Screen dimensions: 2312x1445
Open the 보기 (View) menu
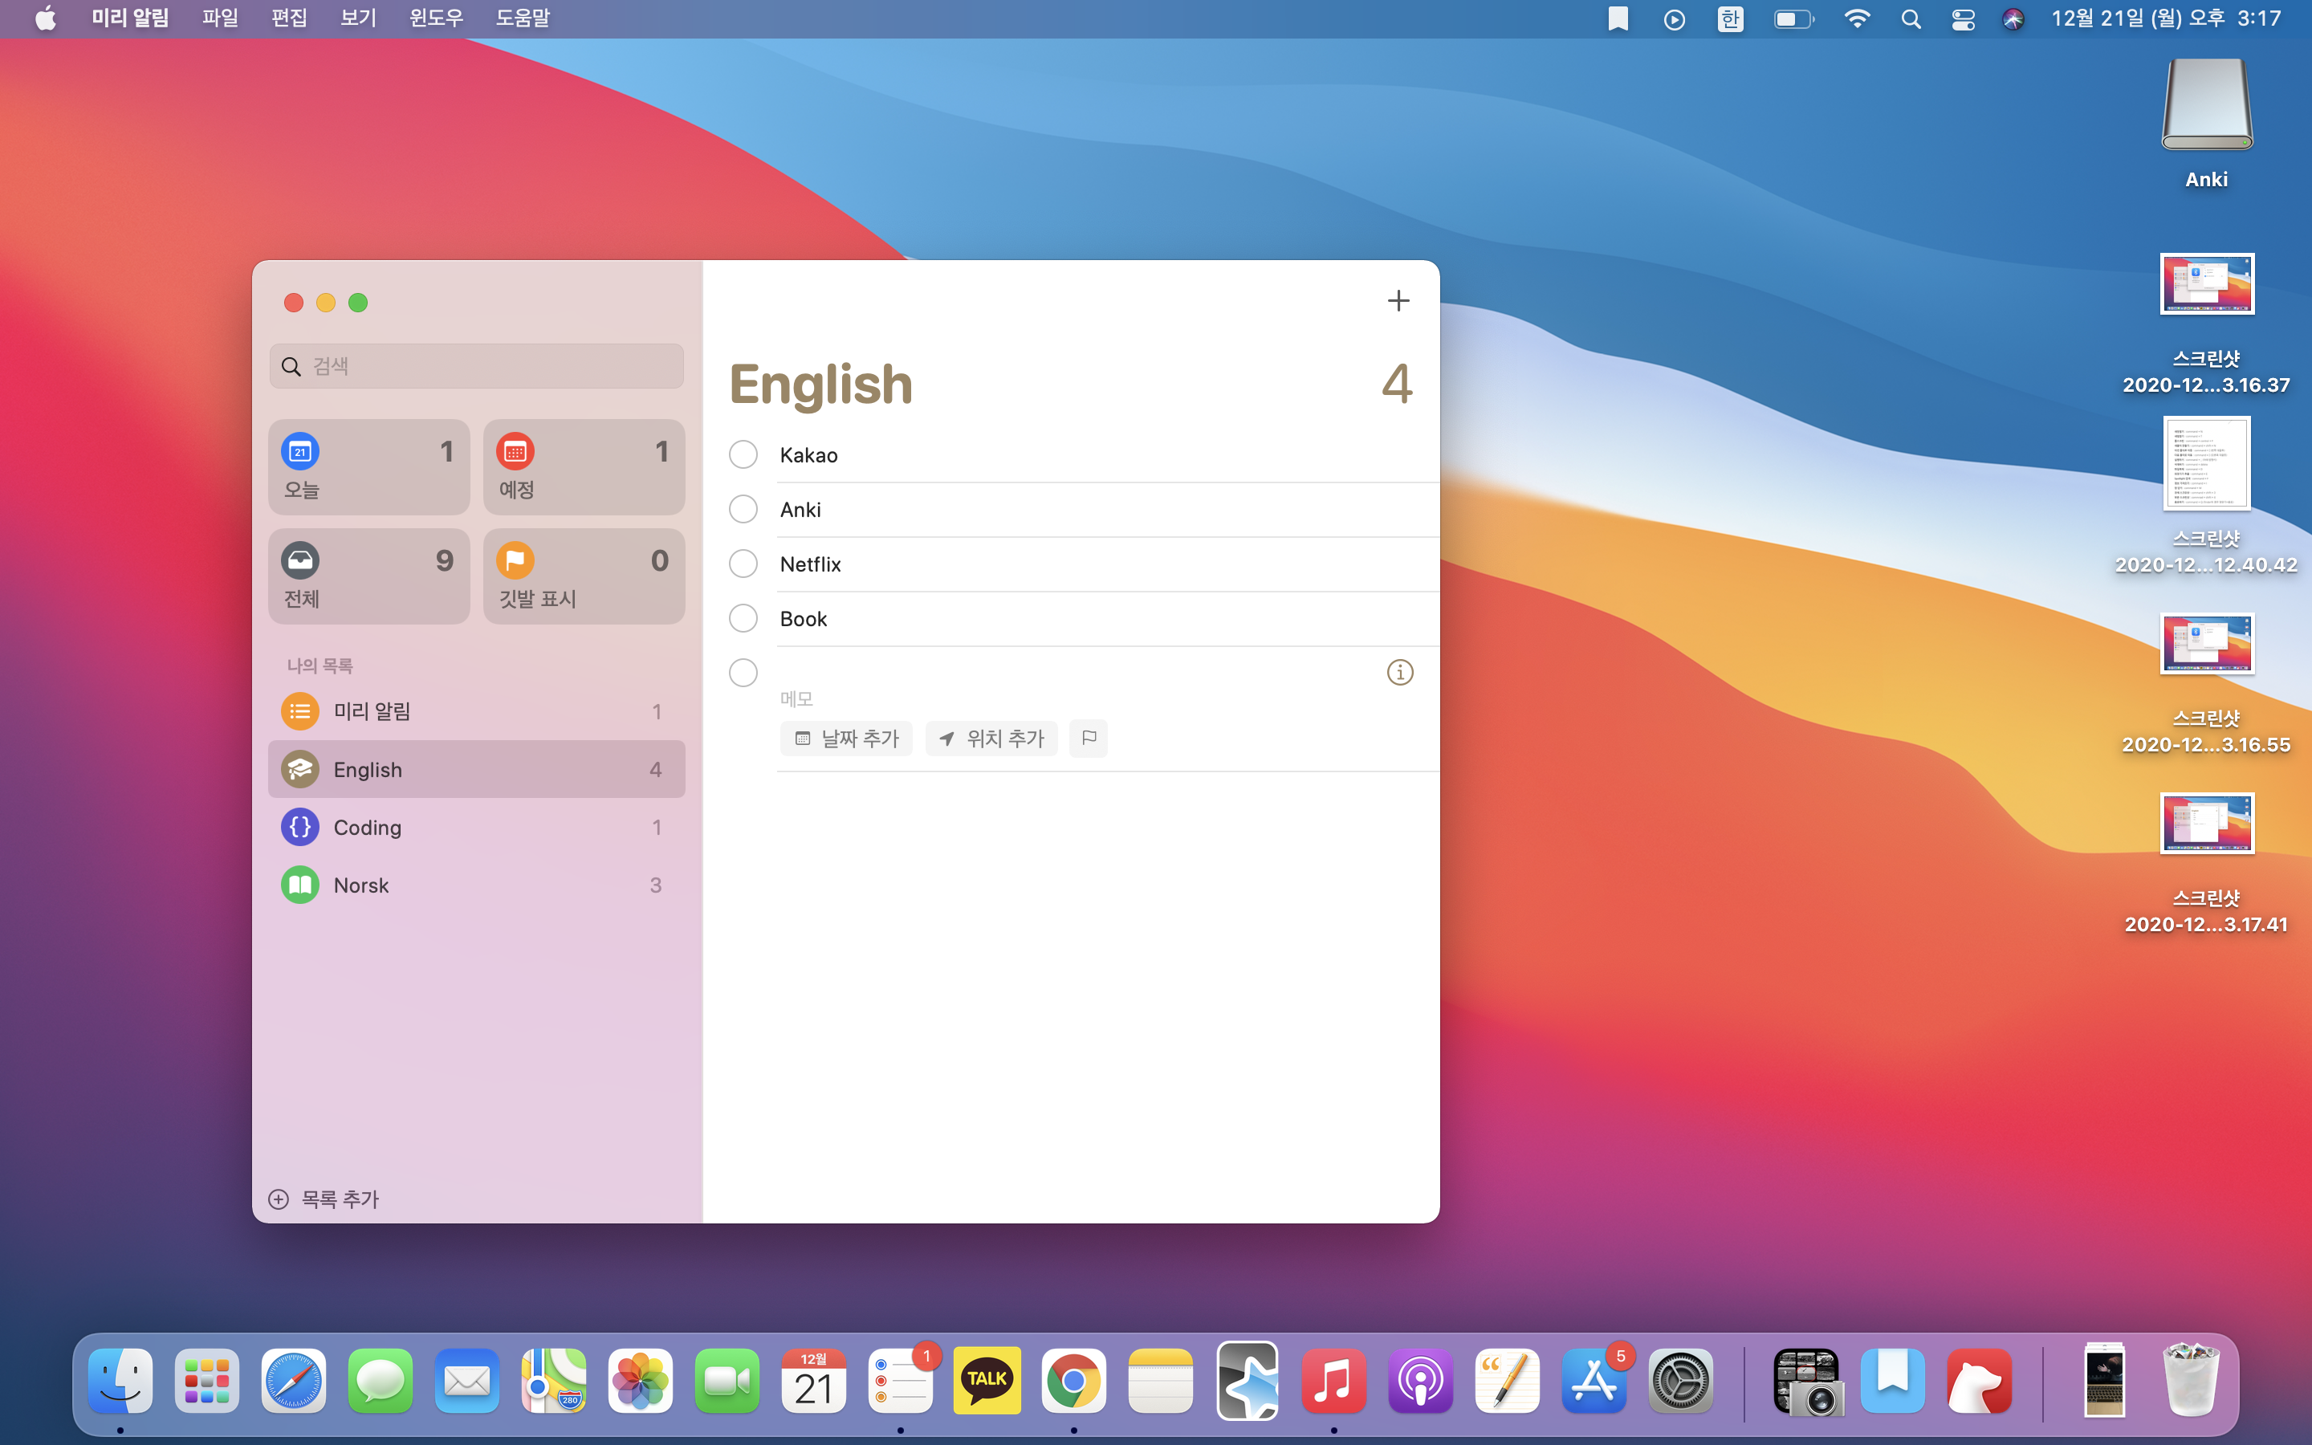[x=358, y=18]
